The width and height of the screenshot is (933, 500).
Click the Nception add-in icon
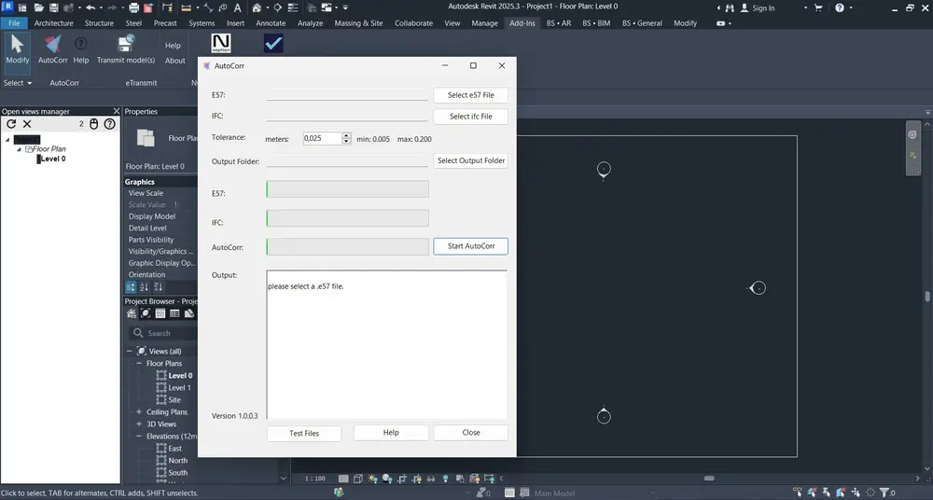click(x=221, y=44)
